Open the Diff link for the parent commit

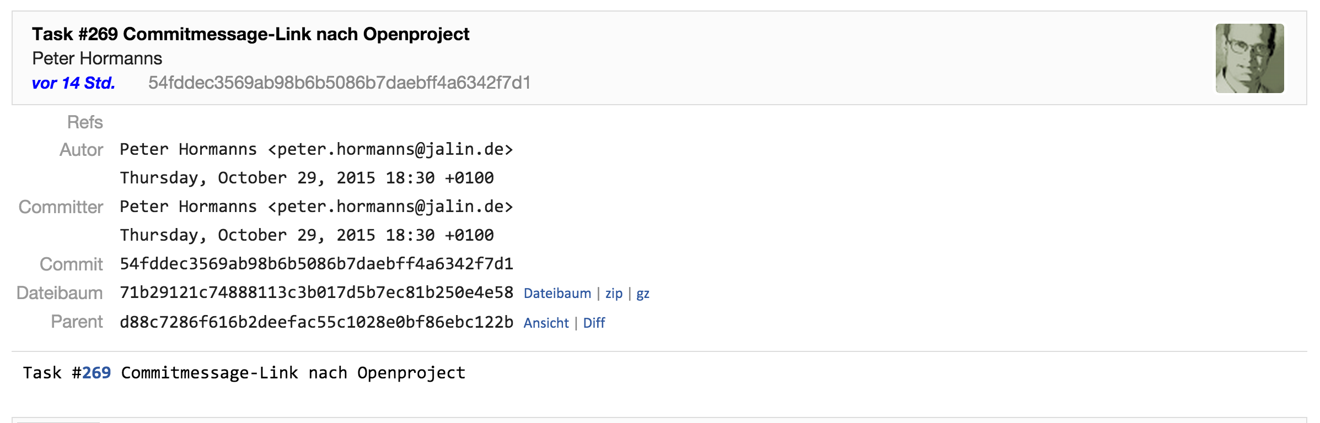pyautogui.click(x=594, y=323)
